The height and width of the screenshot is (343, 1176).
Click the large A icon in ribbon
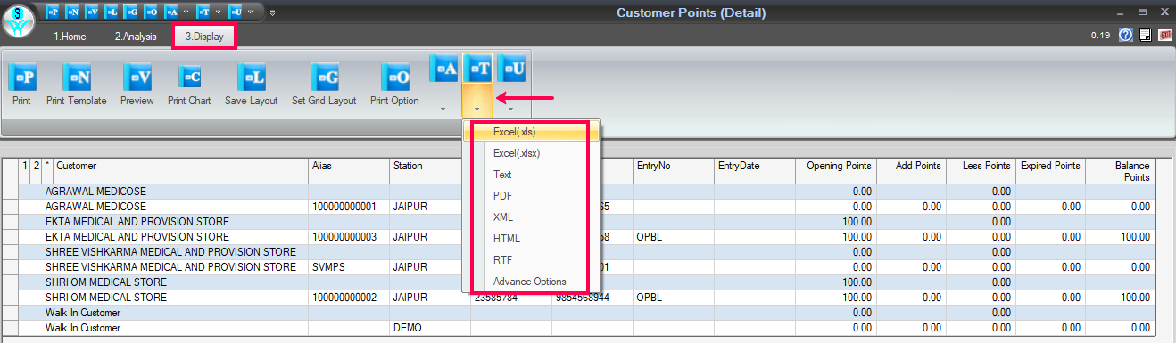pos(443,69)
